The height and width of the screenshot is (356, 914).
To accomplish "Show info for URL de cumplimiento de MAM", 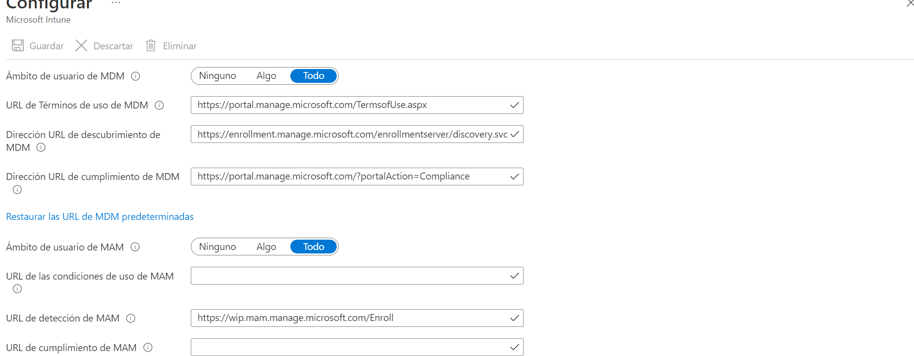I will tap(148, 348).
